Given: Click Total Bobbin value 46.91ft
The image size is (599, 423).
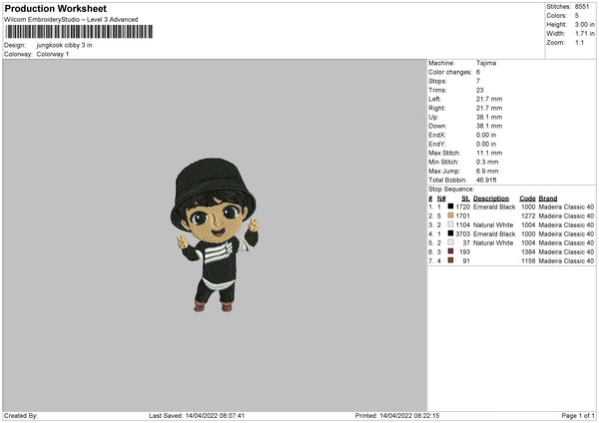Looking at the screenshot, I should [486, 181].
